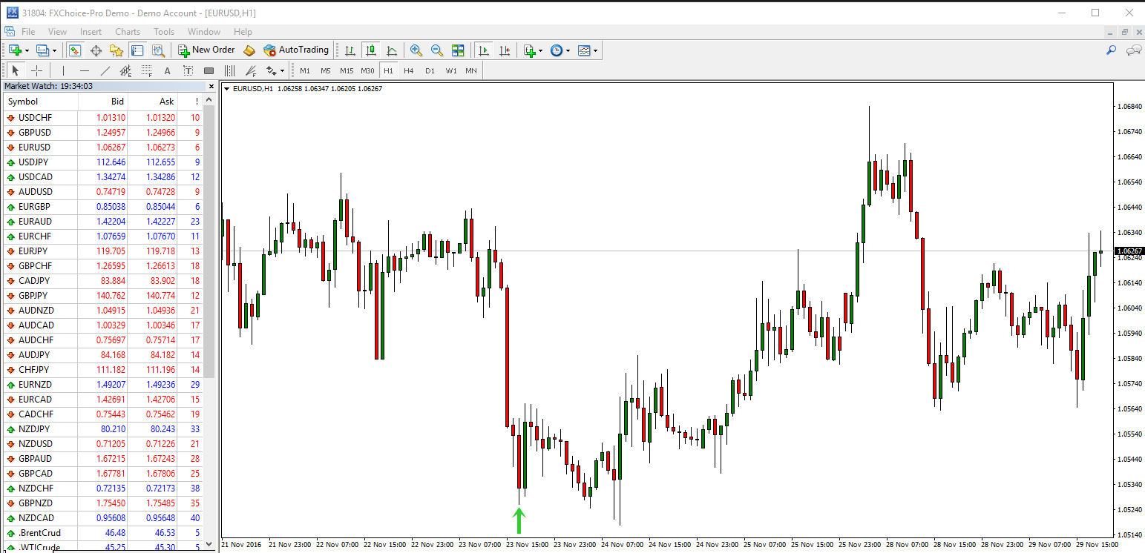Switch chart to Line Chart
Image resolution: width=1145 pixels, height=553 pixels.
[392, 50]
